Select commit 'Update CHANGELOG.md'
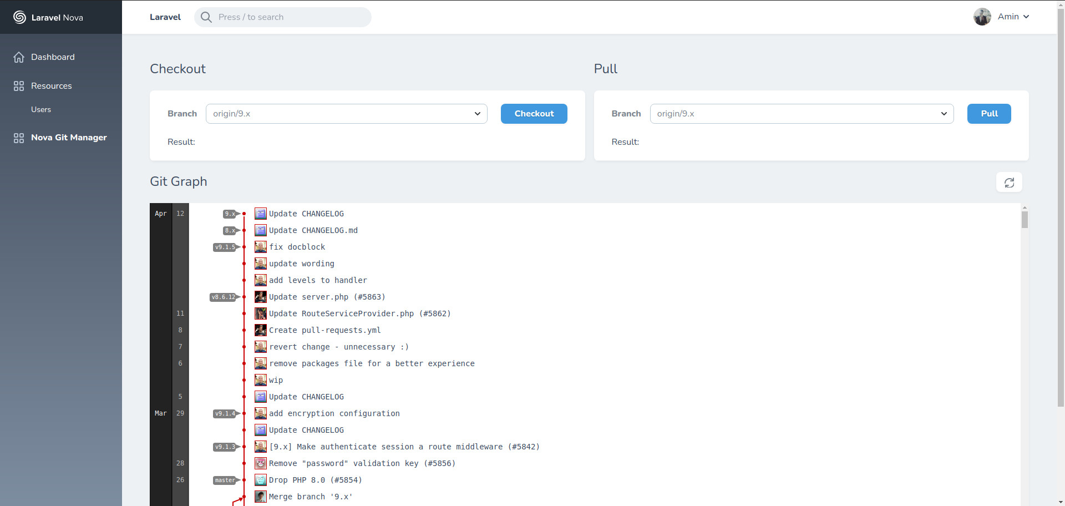The image size is (1065, 506). point(313,230)
